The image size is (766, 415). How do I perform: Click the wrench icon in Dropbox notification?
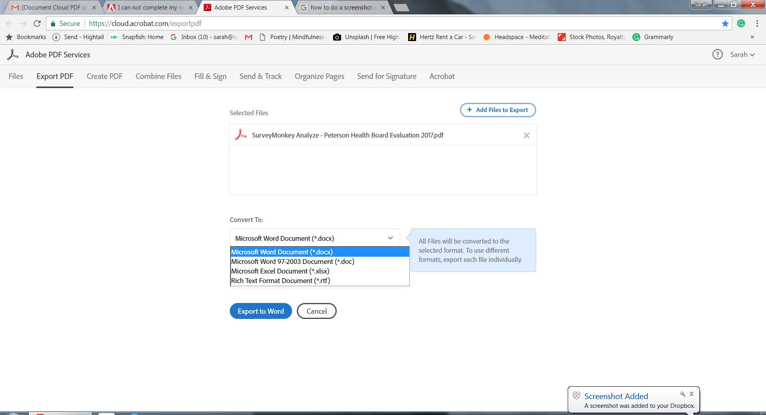683,394
